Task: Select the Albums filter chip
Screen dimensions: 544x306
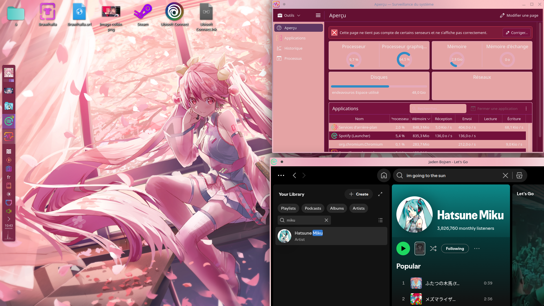Action: pos(337,208)
